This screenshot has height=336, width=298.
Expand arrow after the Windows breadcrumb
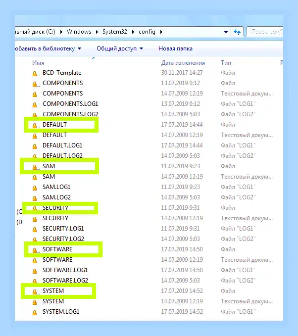tap(97, 32)
